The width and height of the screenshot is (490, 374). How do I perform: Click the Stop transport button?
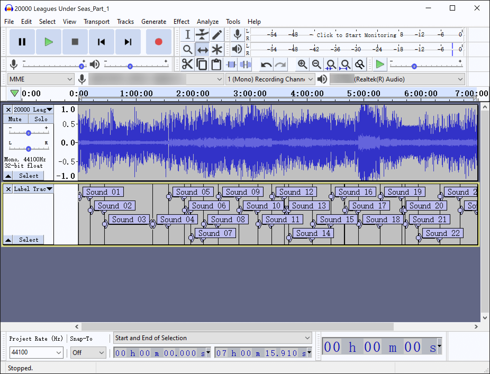click(75, 42)
